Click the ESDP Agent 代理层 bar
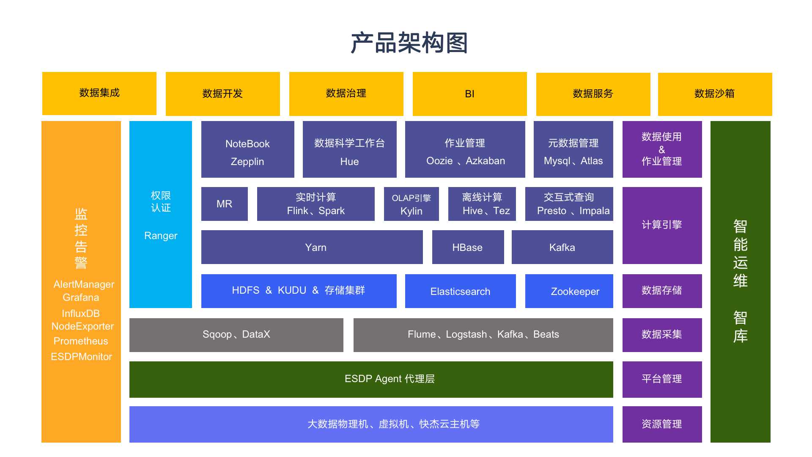 click(x=372, y=379)
